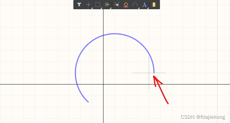The width and height of the screenshot is (230, 123).
Task: Select the text string A tool
Action: 144,5
